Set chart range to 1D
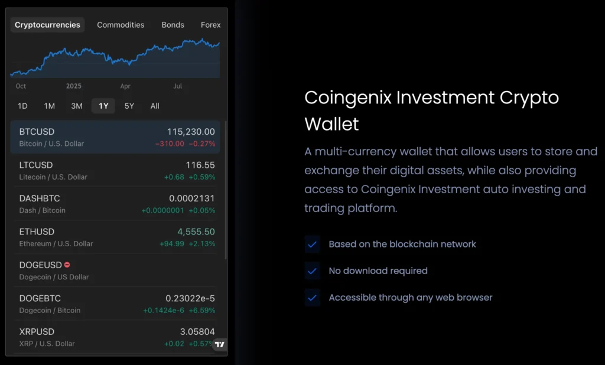The height and width of the screenshot is (365, 605). click(x=22, y=106)
